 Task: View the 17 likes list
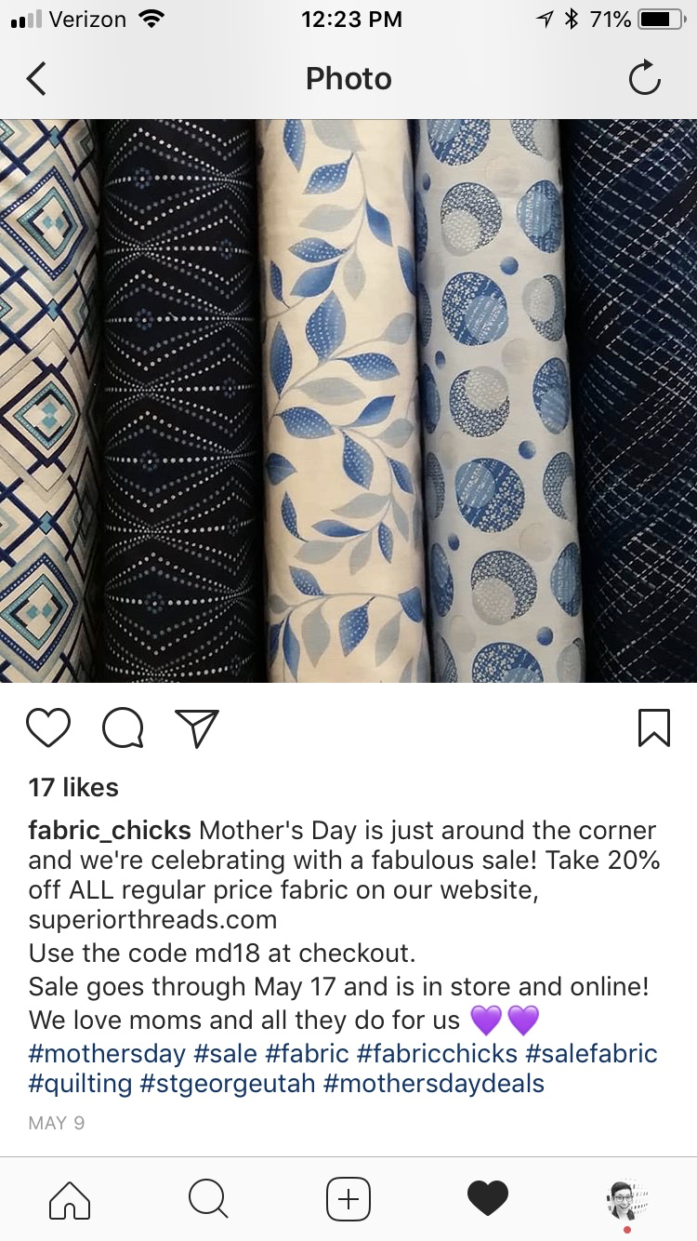click(x=74, y=787)
